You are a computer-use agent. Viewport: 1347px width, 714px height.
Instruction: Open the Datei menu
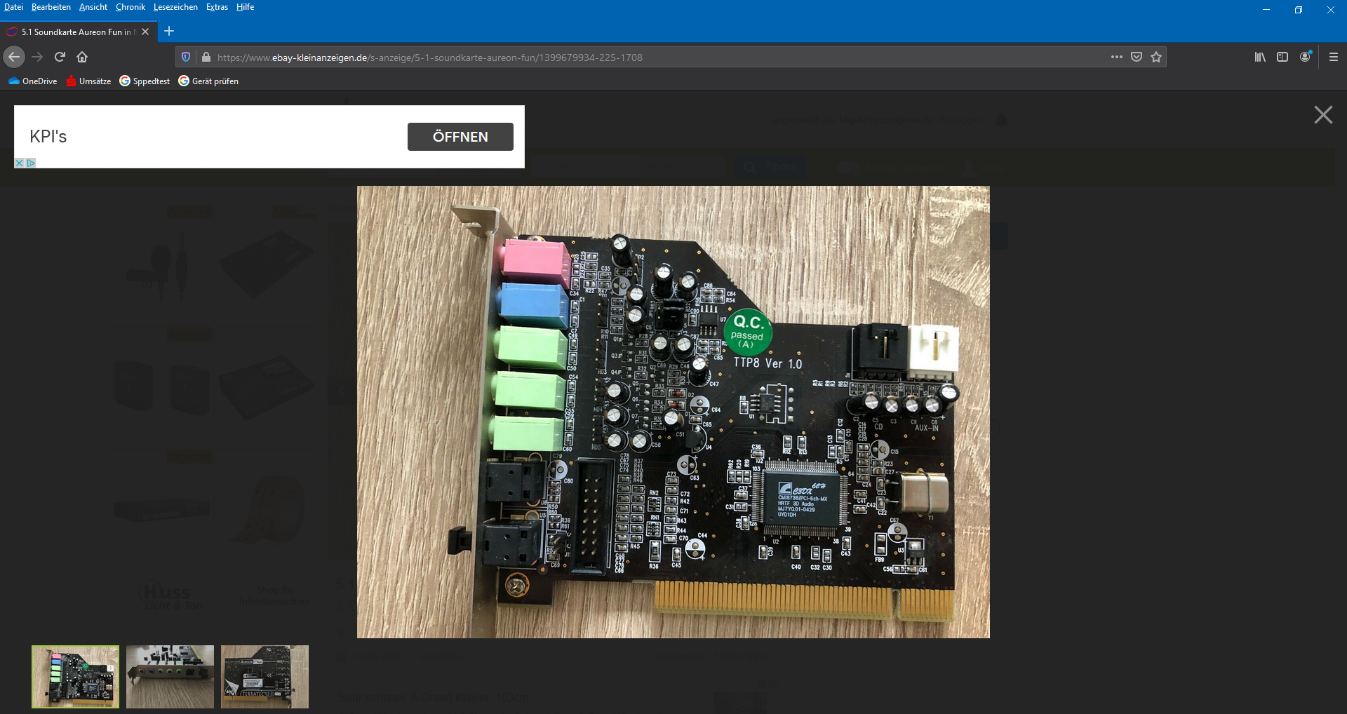point(13,7)
